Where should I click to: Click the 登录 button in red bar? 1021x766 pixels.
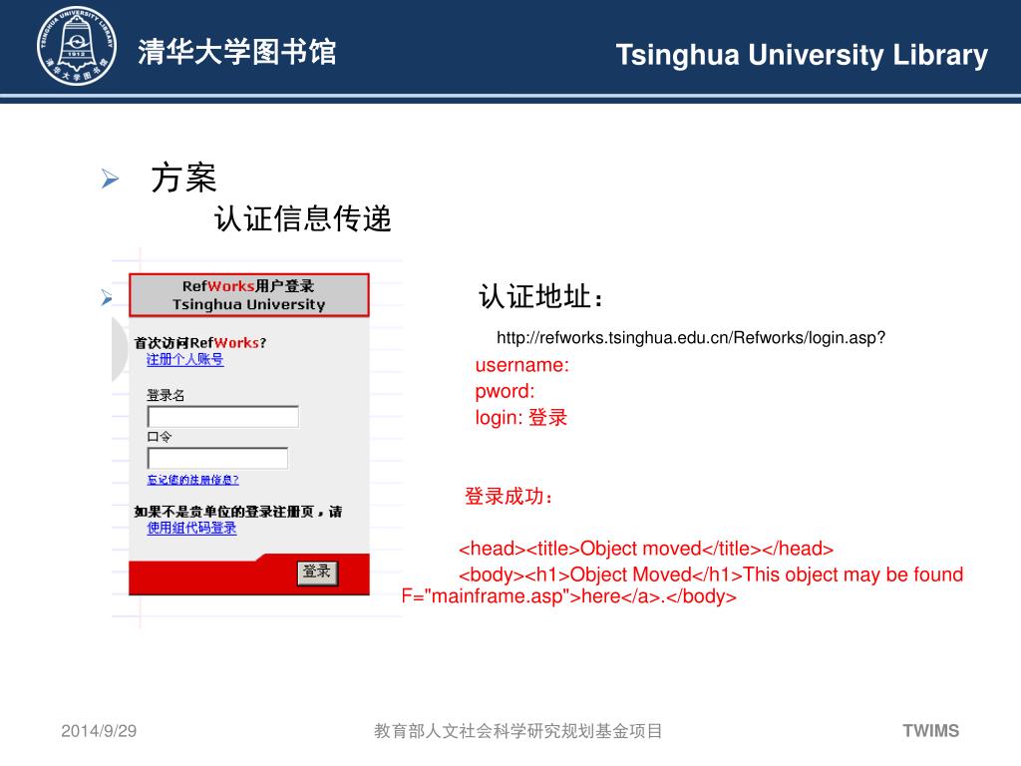click(x=318, y=573)
